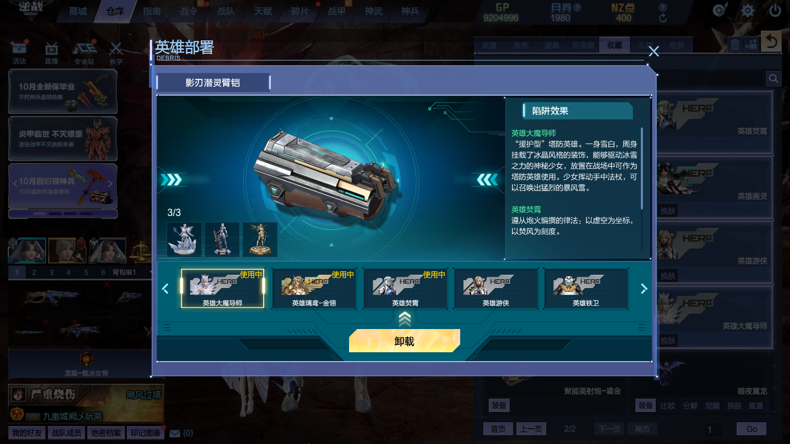Click the trash delete icon
The width and height of the screenshot is (790, 444).
click(x=735, y=44)
